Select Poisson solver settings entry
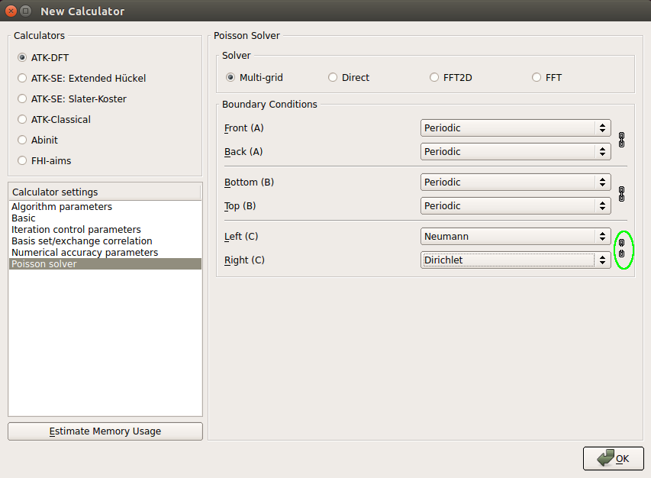Viewport: 651px width, 478px height. pos(105,263)
